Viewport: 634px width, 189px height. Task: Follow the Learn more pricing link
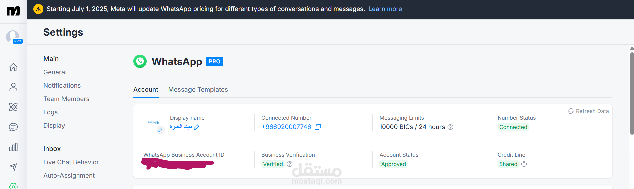coord(385,9)
